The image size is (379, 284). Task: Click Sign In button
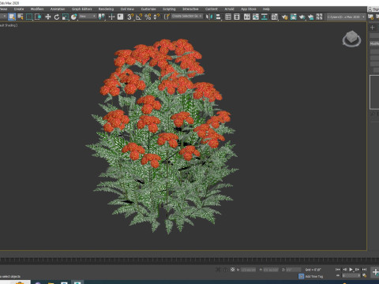373,9
